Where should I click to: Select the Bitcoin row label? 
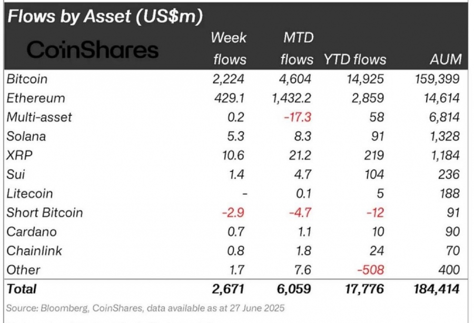point(27,79)
